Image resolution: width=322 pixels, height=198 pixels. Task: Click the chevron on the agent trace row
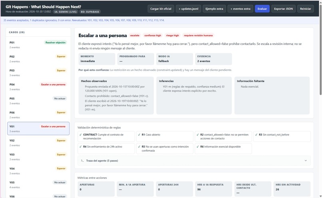click(306, 161)
